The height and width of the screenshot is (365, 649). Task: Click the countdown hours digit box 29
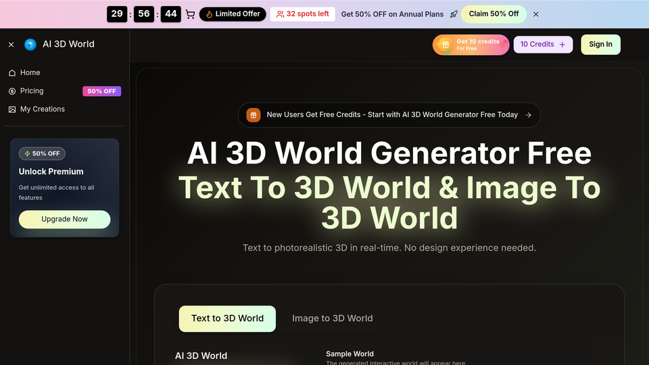117,14
